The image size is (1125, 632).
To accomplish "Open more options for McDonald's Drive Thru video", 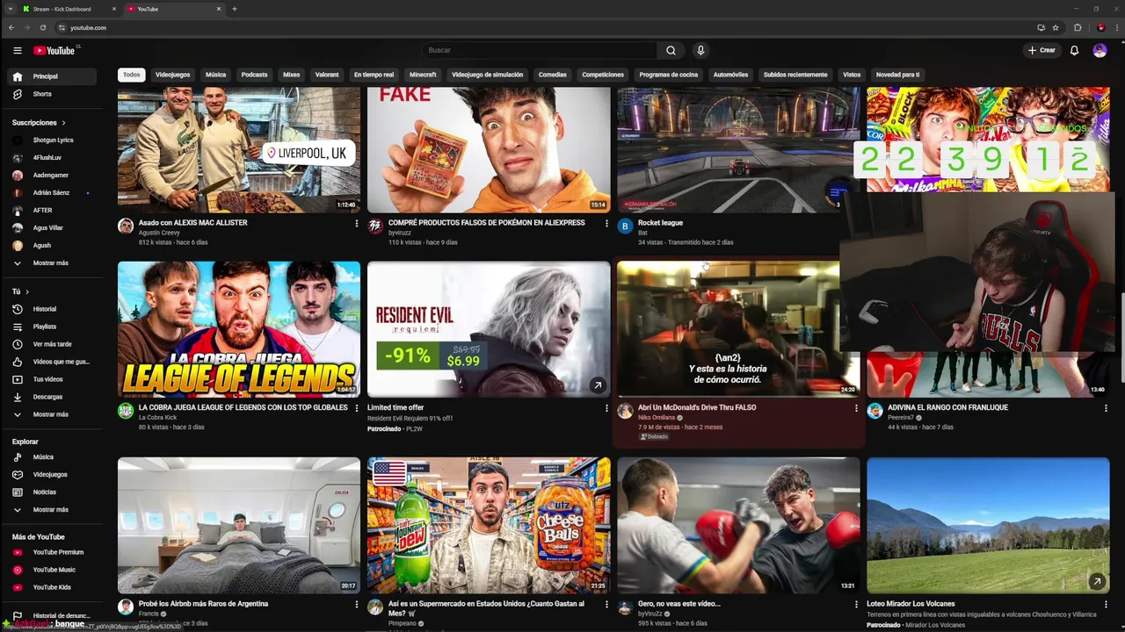I will click(x=856, y=408).
